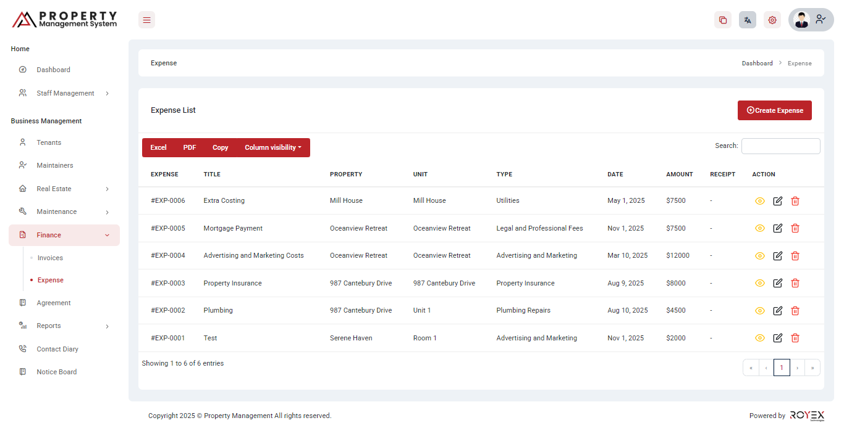
Task: Open Invoices under Finance
Action: click(50, 258)
